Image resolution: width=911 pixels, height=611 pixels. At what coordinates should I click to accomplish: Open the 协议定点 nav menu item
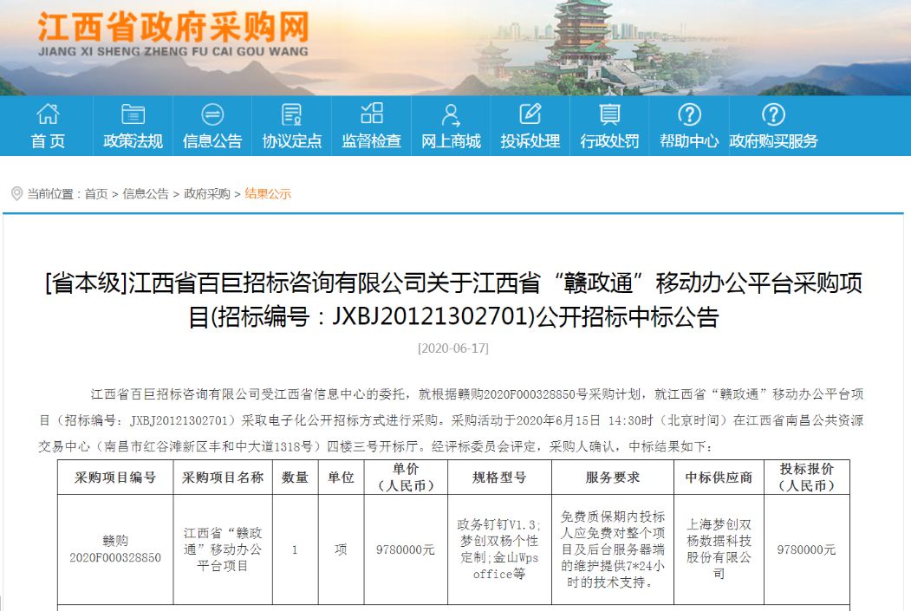(291, 141)
